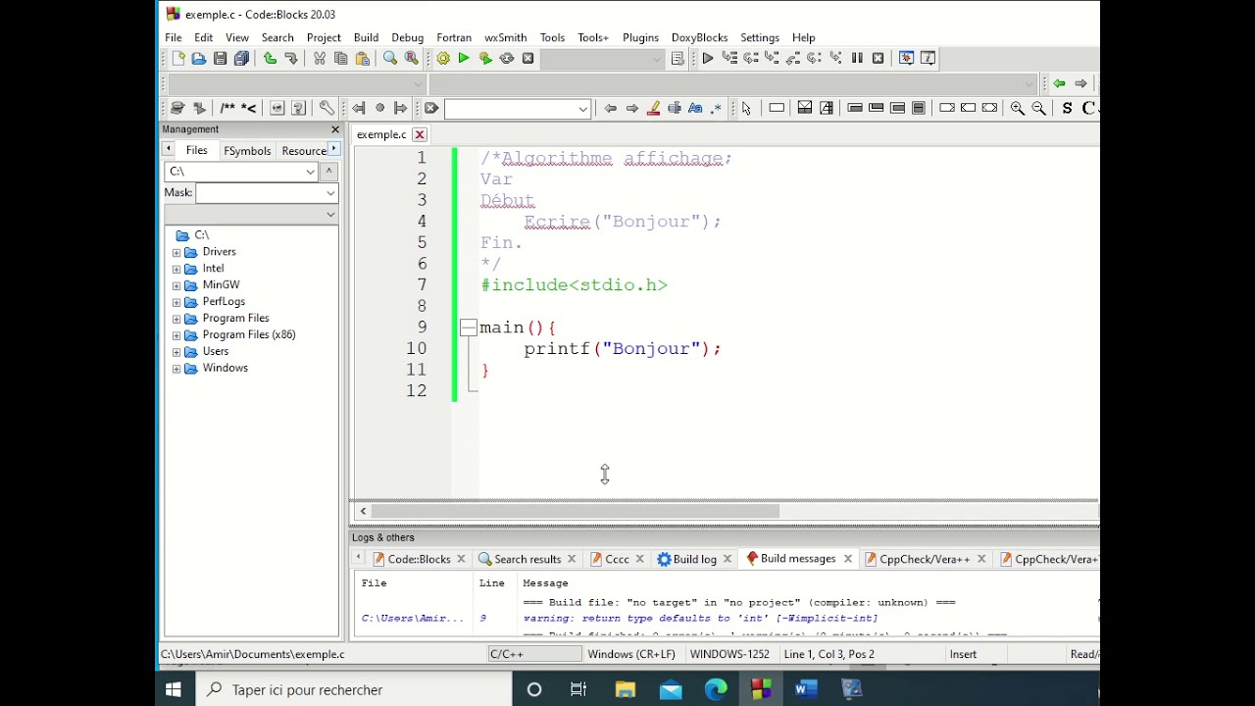Pause the debugger with Break icon

857,59
